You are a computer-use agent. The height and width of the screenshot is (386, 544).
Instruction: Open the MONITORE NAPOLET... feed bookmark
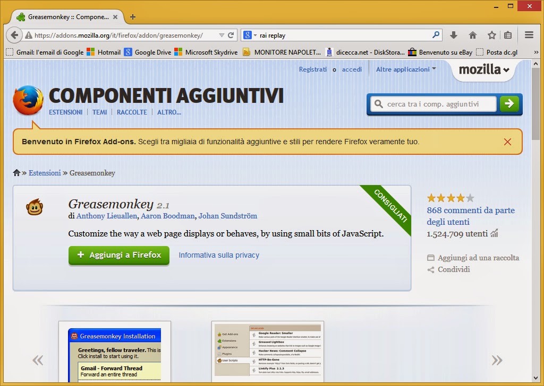282,52
